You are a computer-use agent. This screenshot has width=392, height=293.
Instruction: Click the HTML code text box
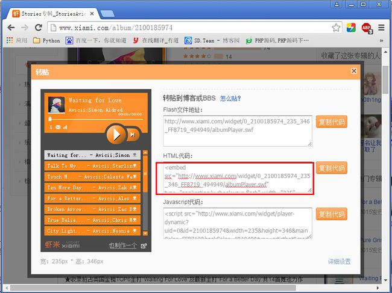[x=238, y=178]
